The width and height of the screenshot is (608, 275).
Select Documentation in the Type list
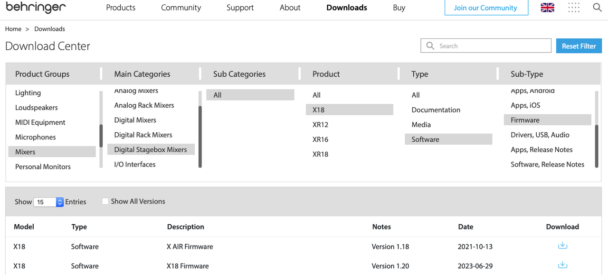pos(436,110)
